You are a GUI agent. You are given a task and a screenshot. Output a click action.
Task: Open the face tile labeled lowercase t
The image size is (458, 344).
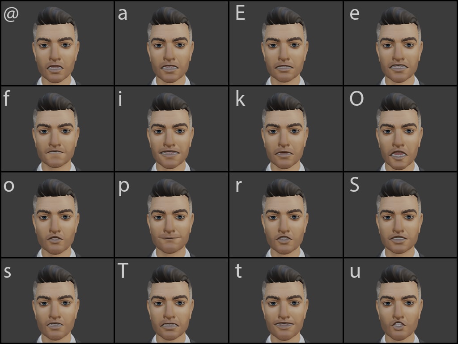(x=286, y=301)
